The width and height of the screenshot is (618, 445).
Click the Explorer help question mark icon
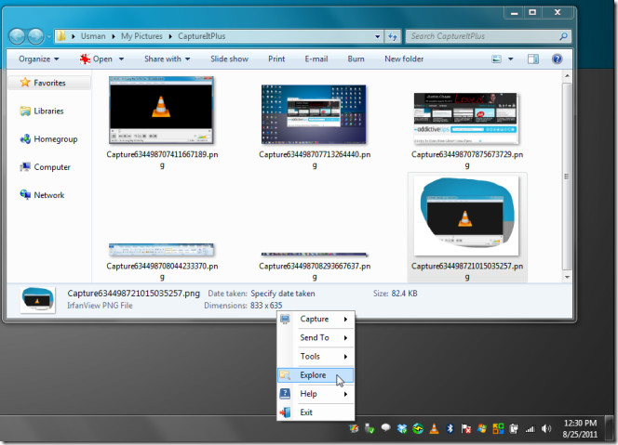coord(557,59)
